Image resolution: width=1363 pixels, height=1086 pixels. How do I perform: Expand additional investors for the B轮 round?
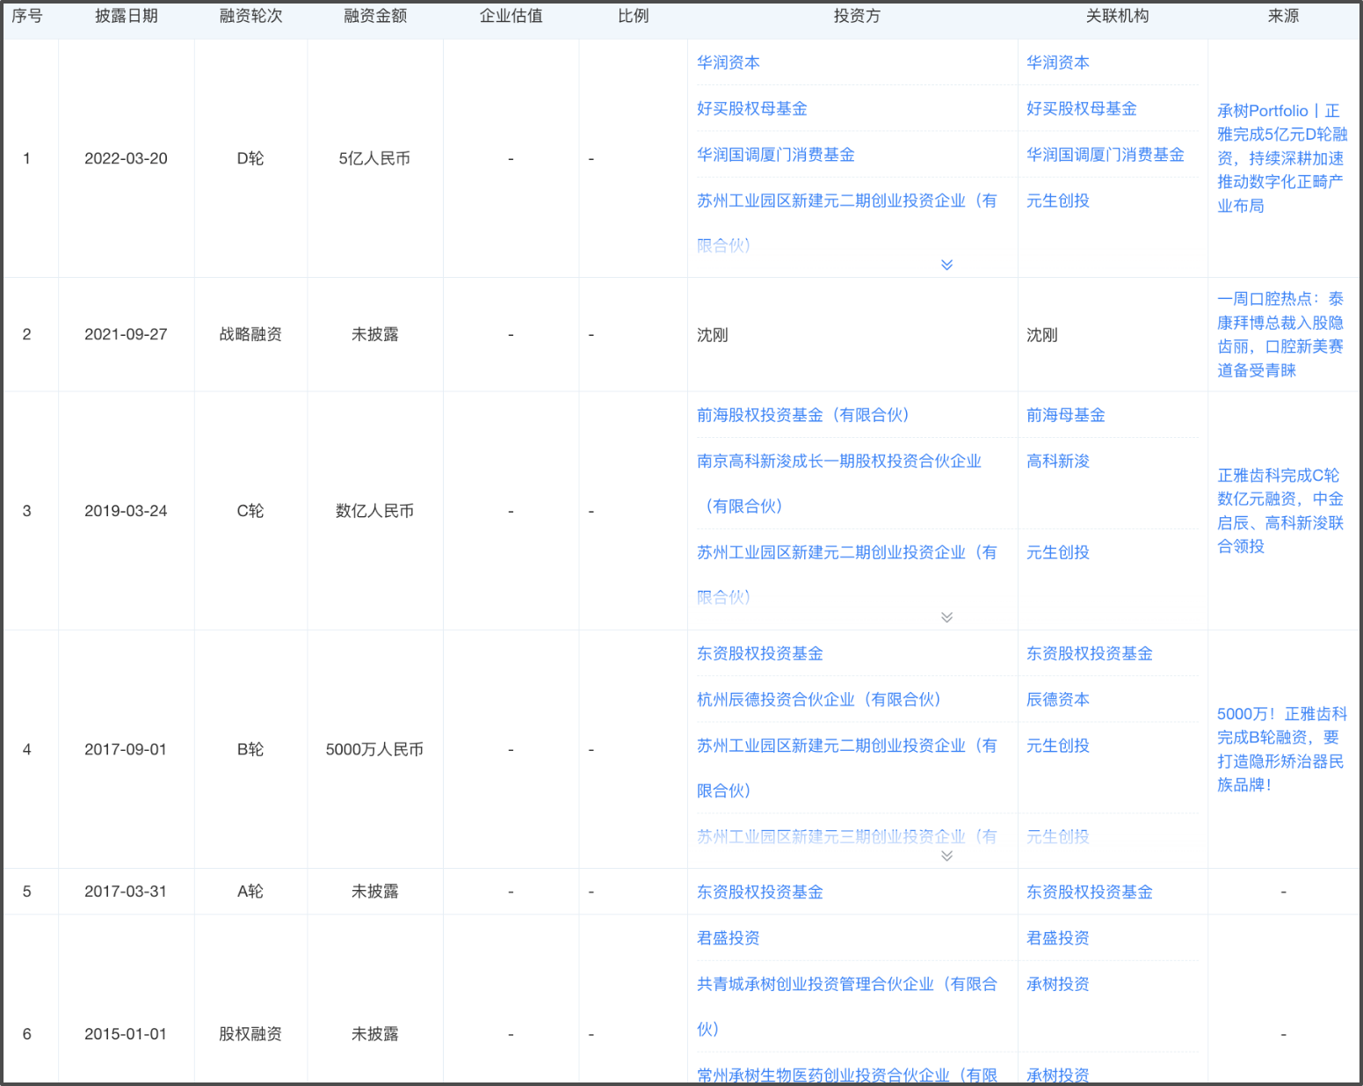click(x=947, y=855)
